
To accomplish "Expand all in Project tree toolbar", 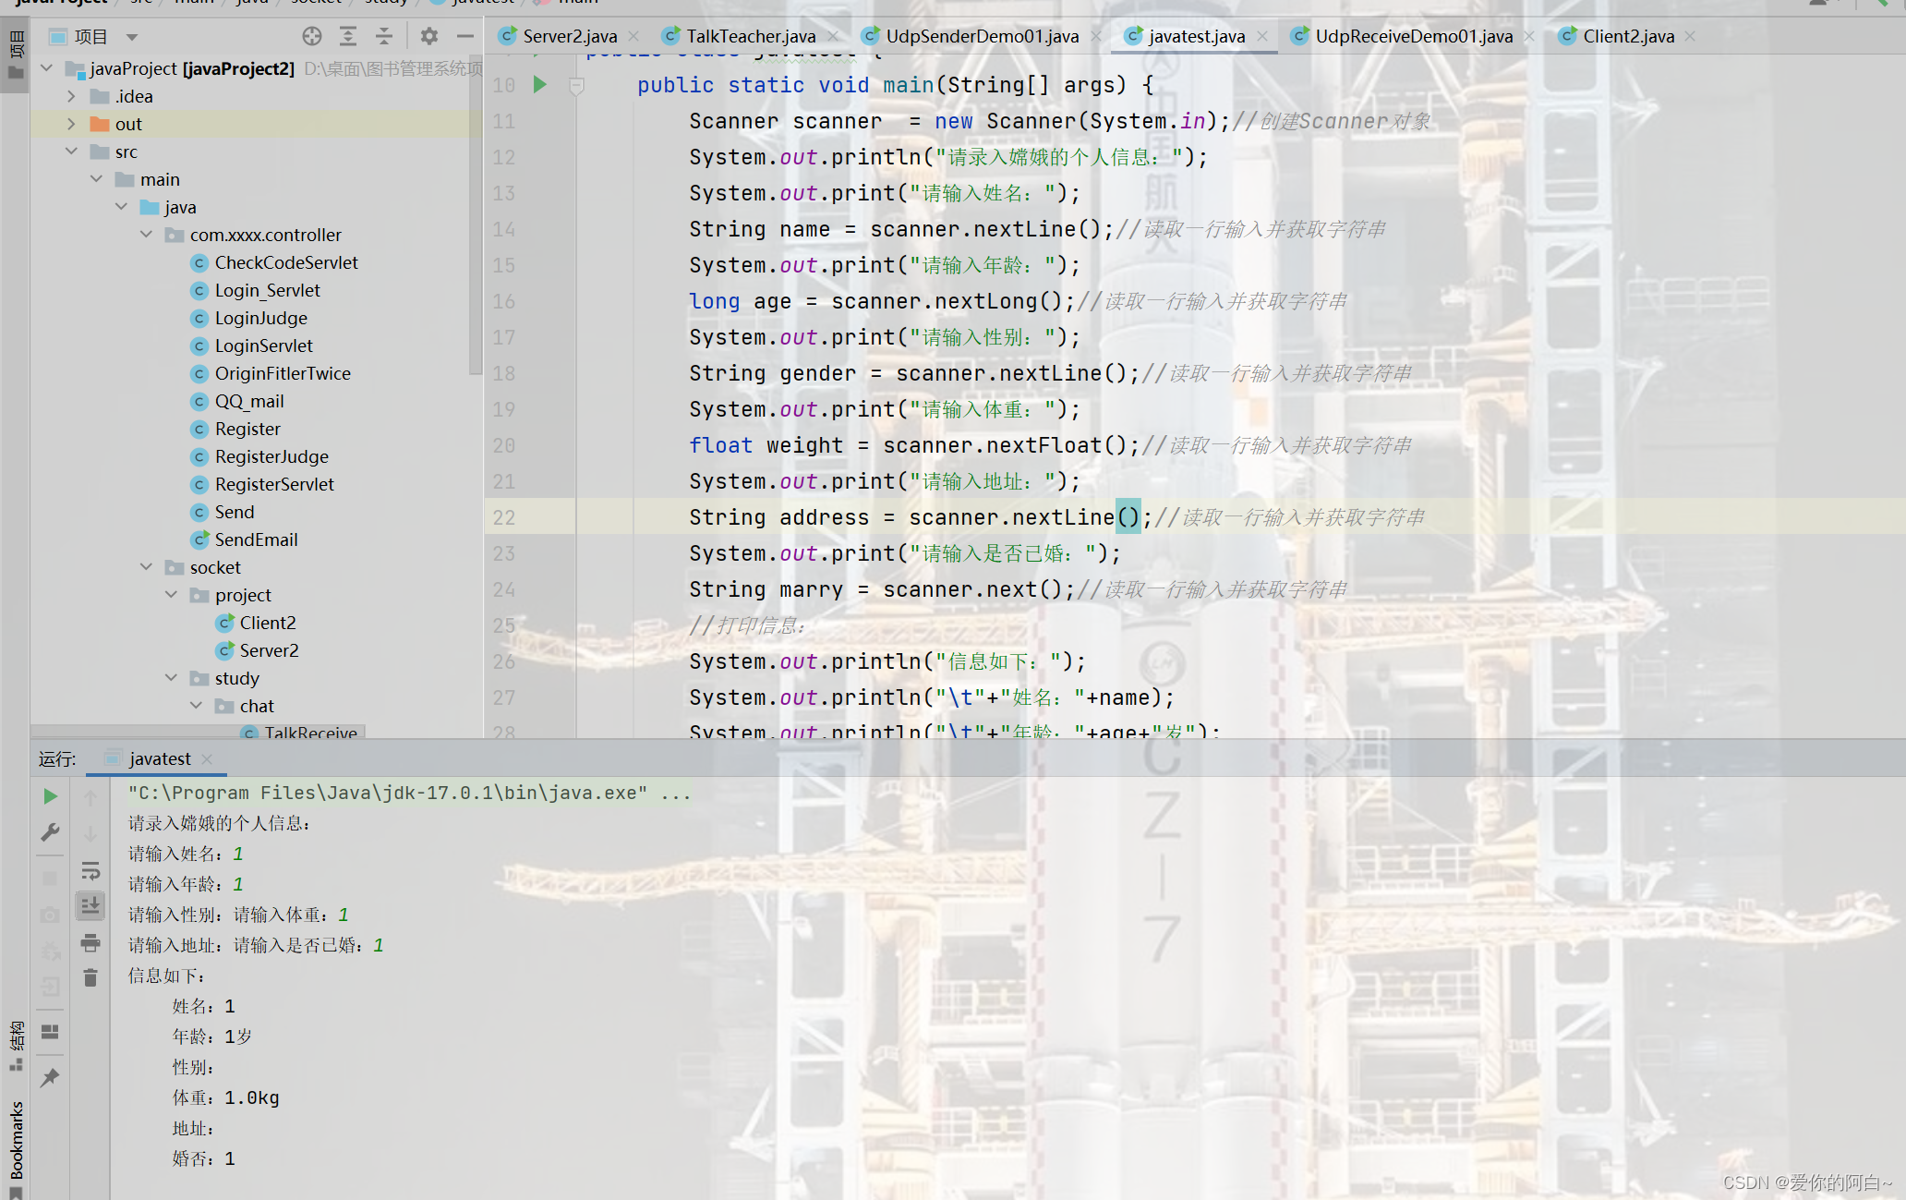I will tap(348, 36).
